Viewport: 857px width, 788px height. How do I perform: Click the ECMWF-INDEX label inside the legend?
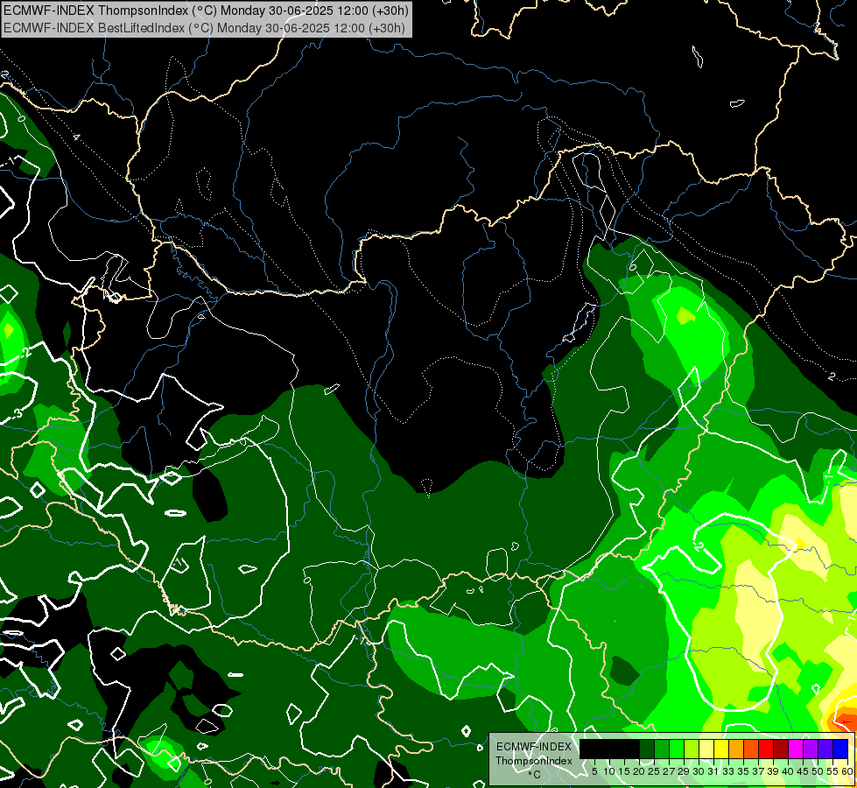[x=534, y=747]
